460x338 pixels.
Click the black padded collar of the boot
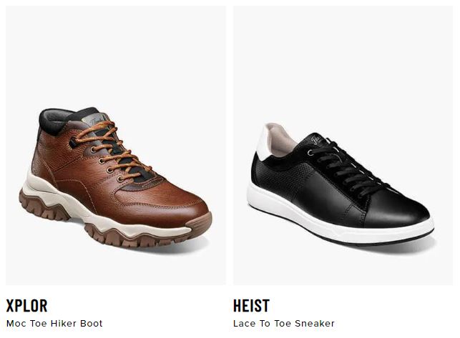tap(59, 120)
